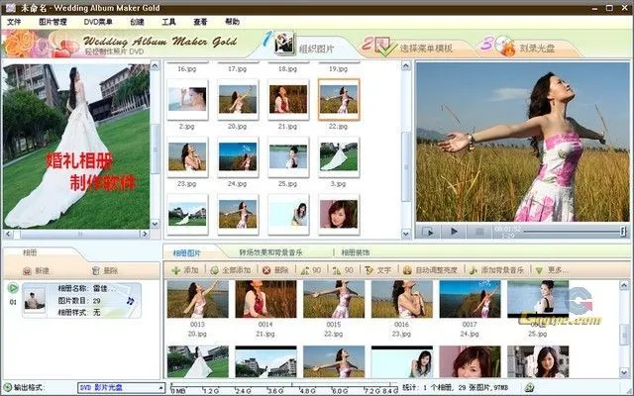
Task: Click 全部添加 add-all toolbar item
Action: tap(231, 270)
